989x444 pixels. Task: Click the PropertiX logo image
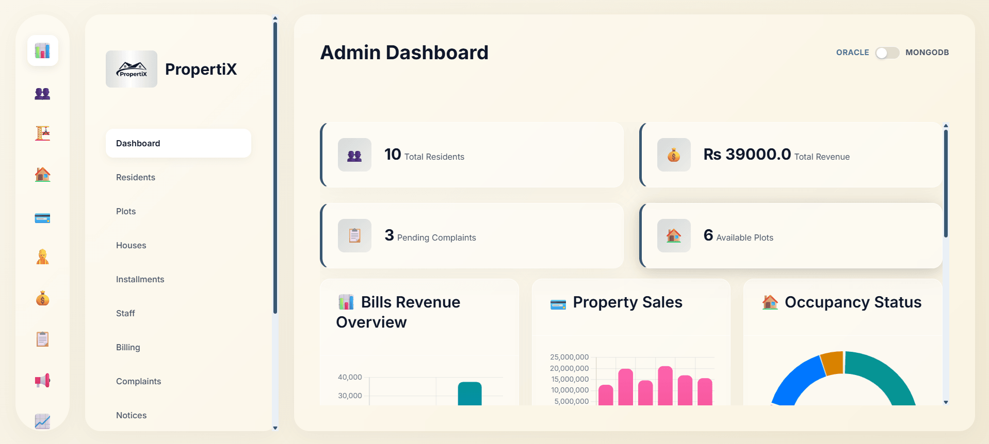pos(132,69)
